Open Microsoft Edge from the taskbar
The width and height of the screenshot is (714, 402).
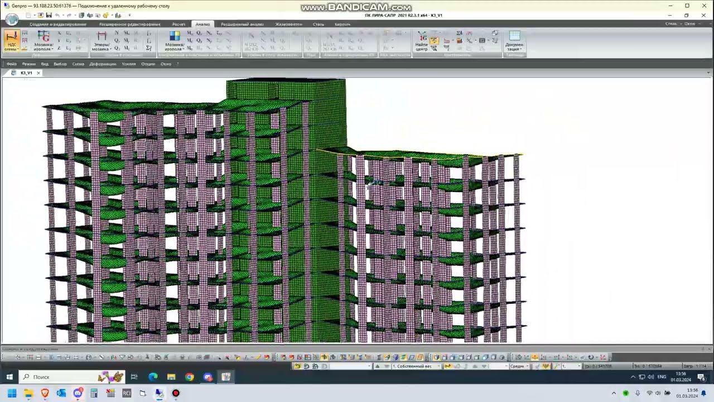153,377
